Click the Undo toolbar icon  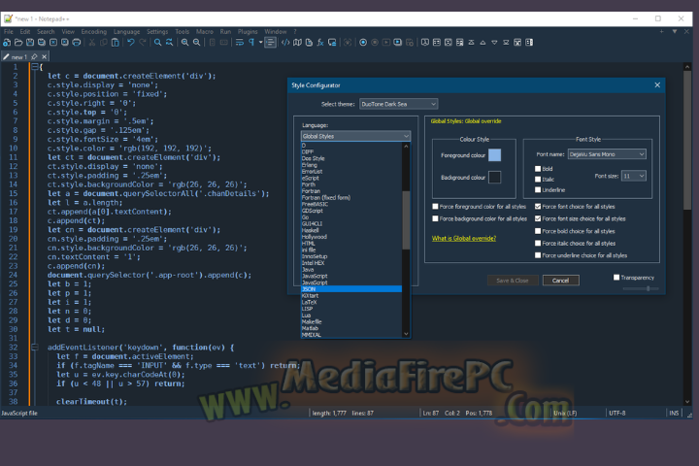click(131, 43)
